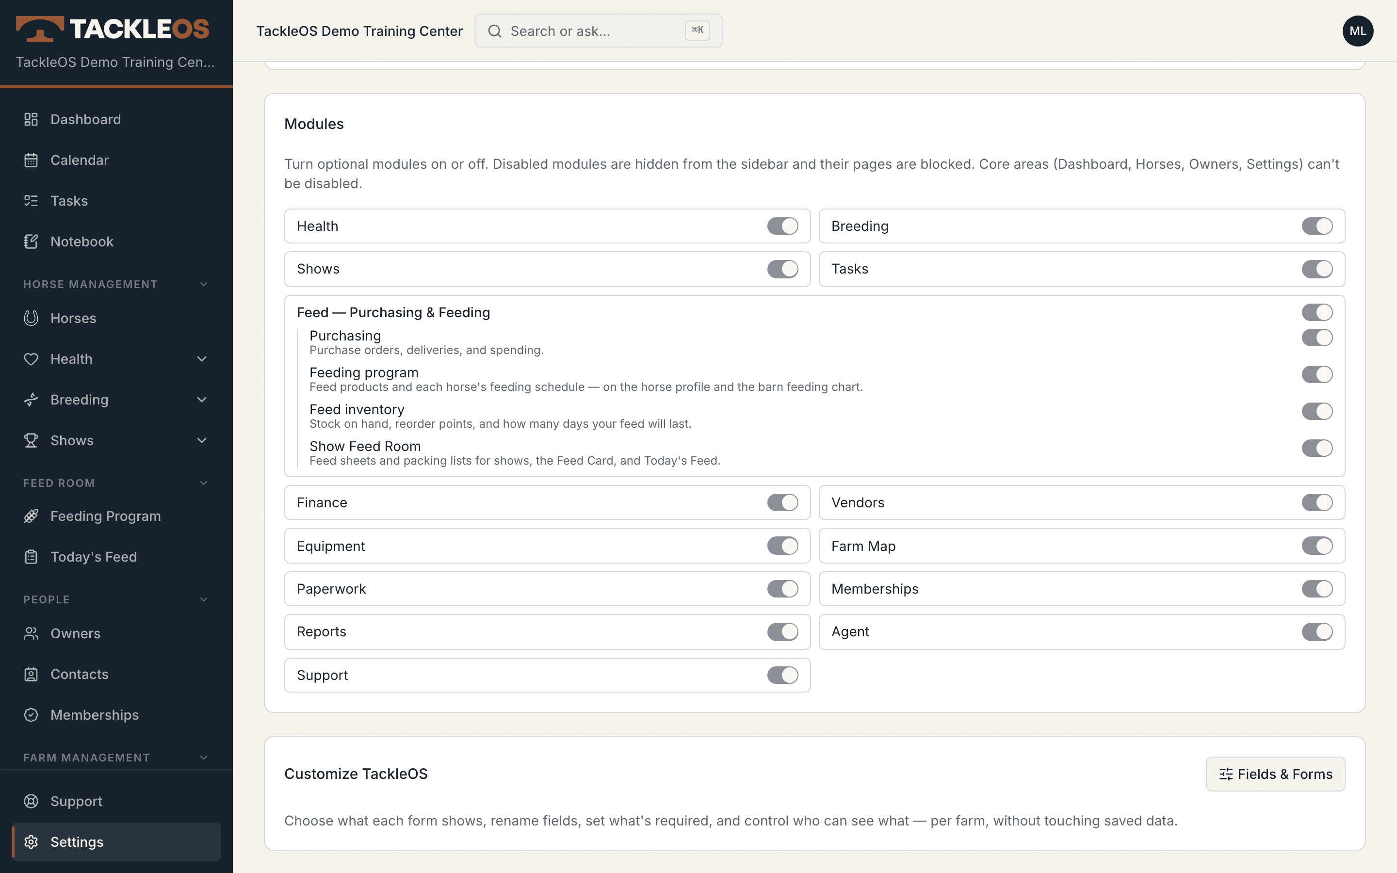
Task: Click the Health heart icon
Action: coord(31,359)
